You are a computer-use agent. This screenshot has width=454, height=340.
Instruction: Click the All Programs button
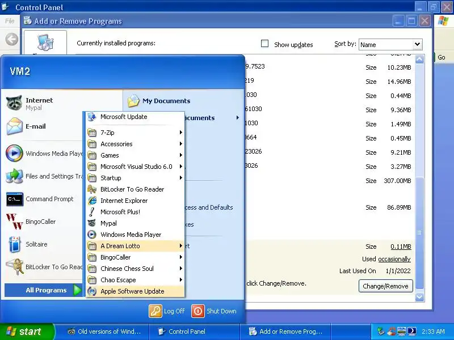pyautogui.click(x=44, y=290)
